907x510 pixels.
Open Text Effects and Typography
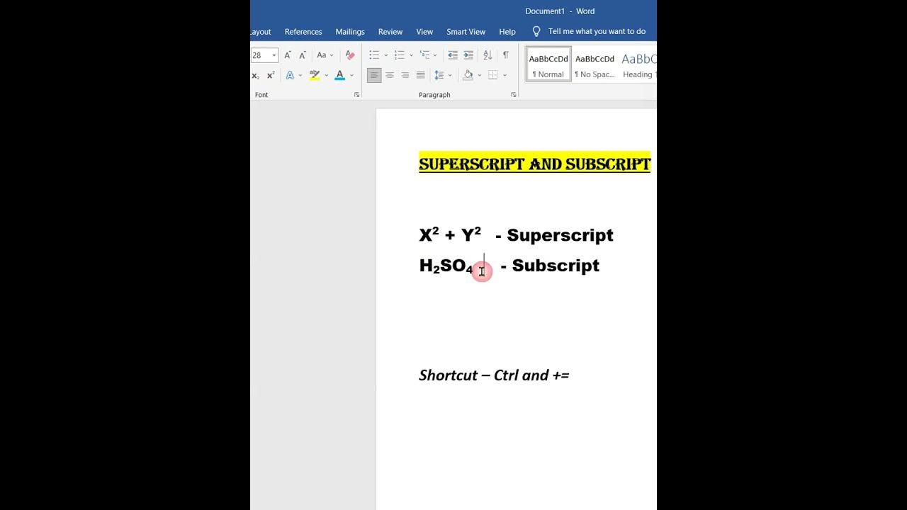[290, 75]
